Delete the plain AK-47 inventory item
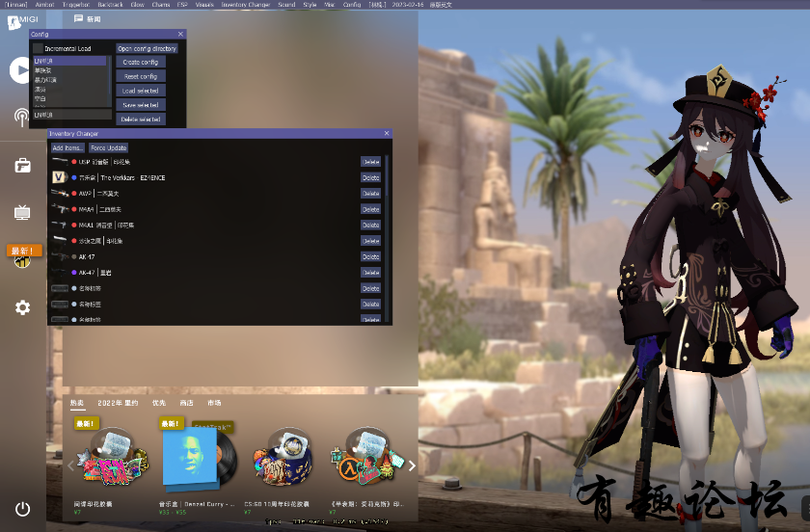Image resolution: width=810 pixels, height=532 pixels. tap(371, 256)
